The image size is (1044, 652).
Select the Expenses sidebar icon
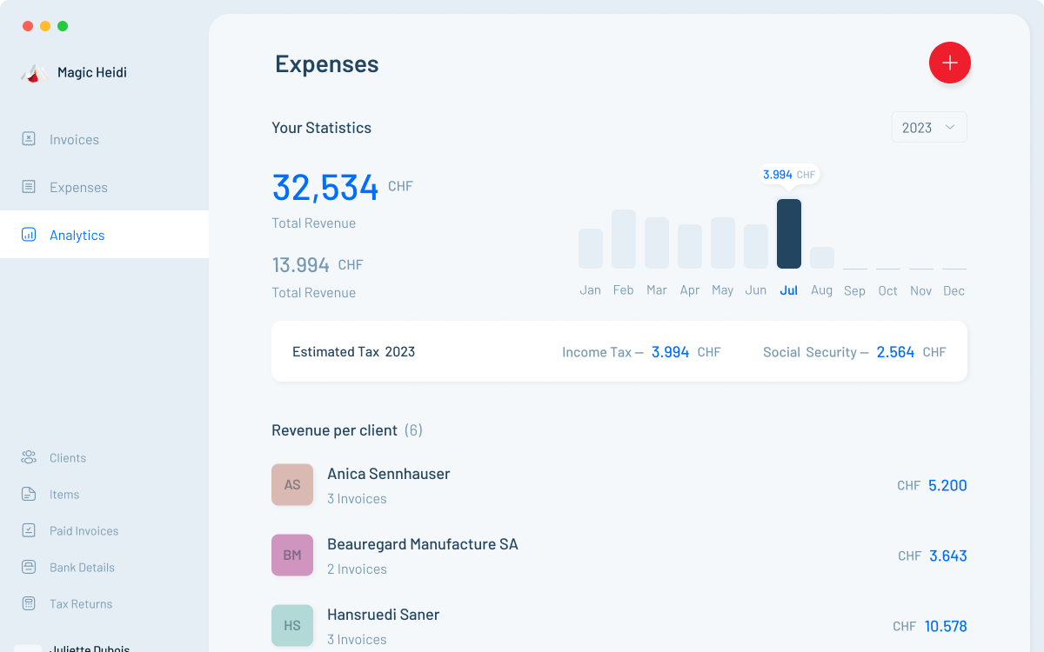29,186
